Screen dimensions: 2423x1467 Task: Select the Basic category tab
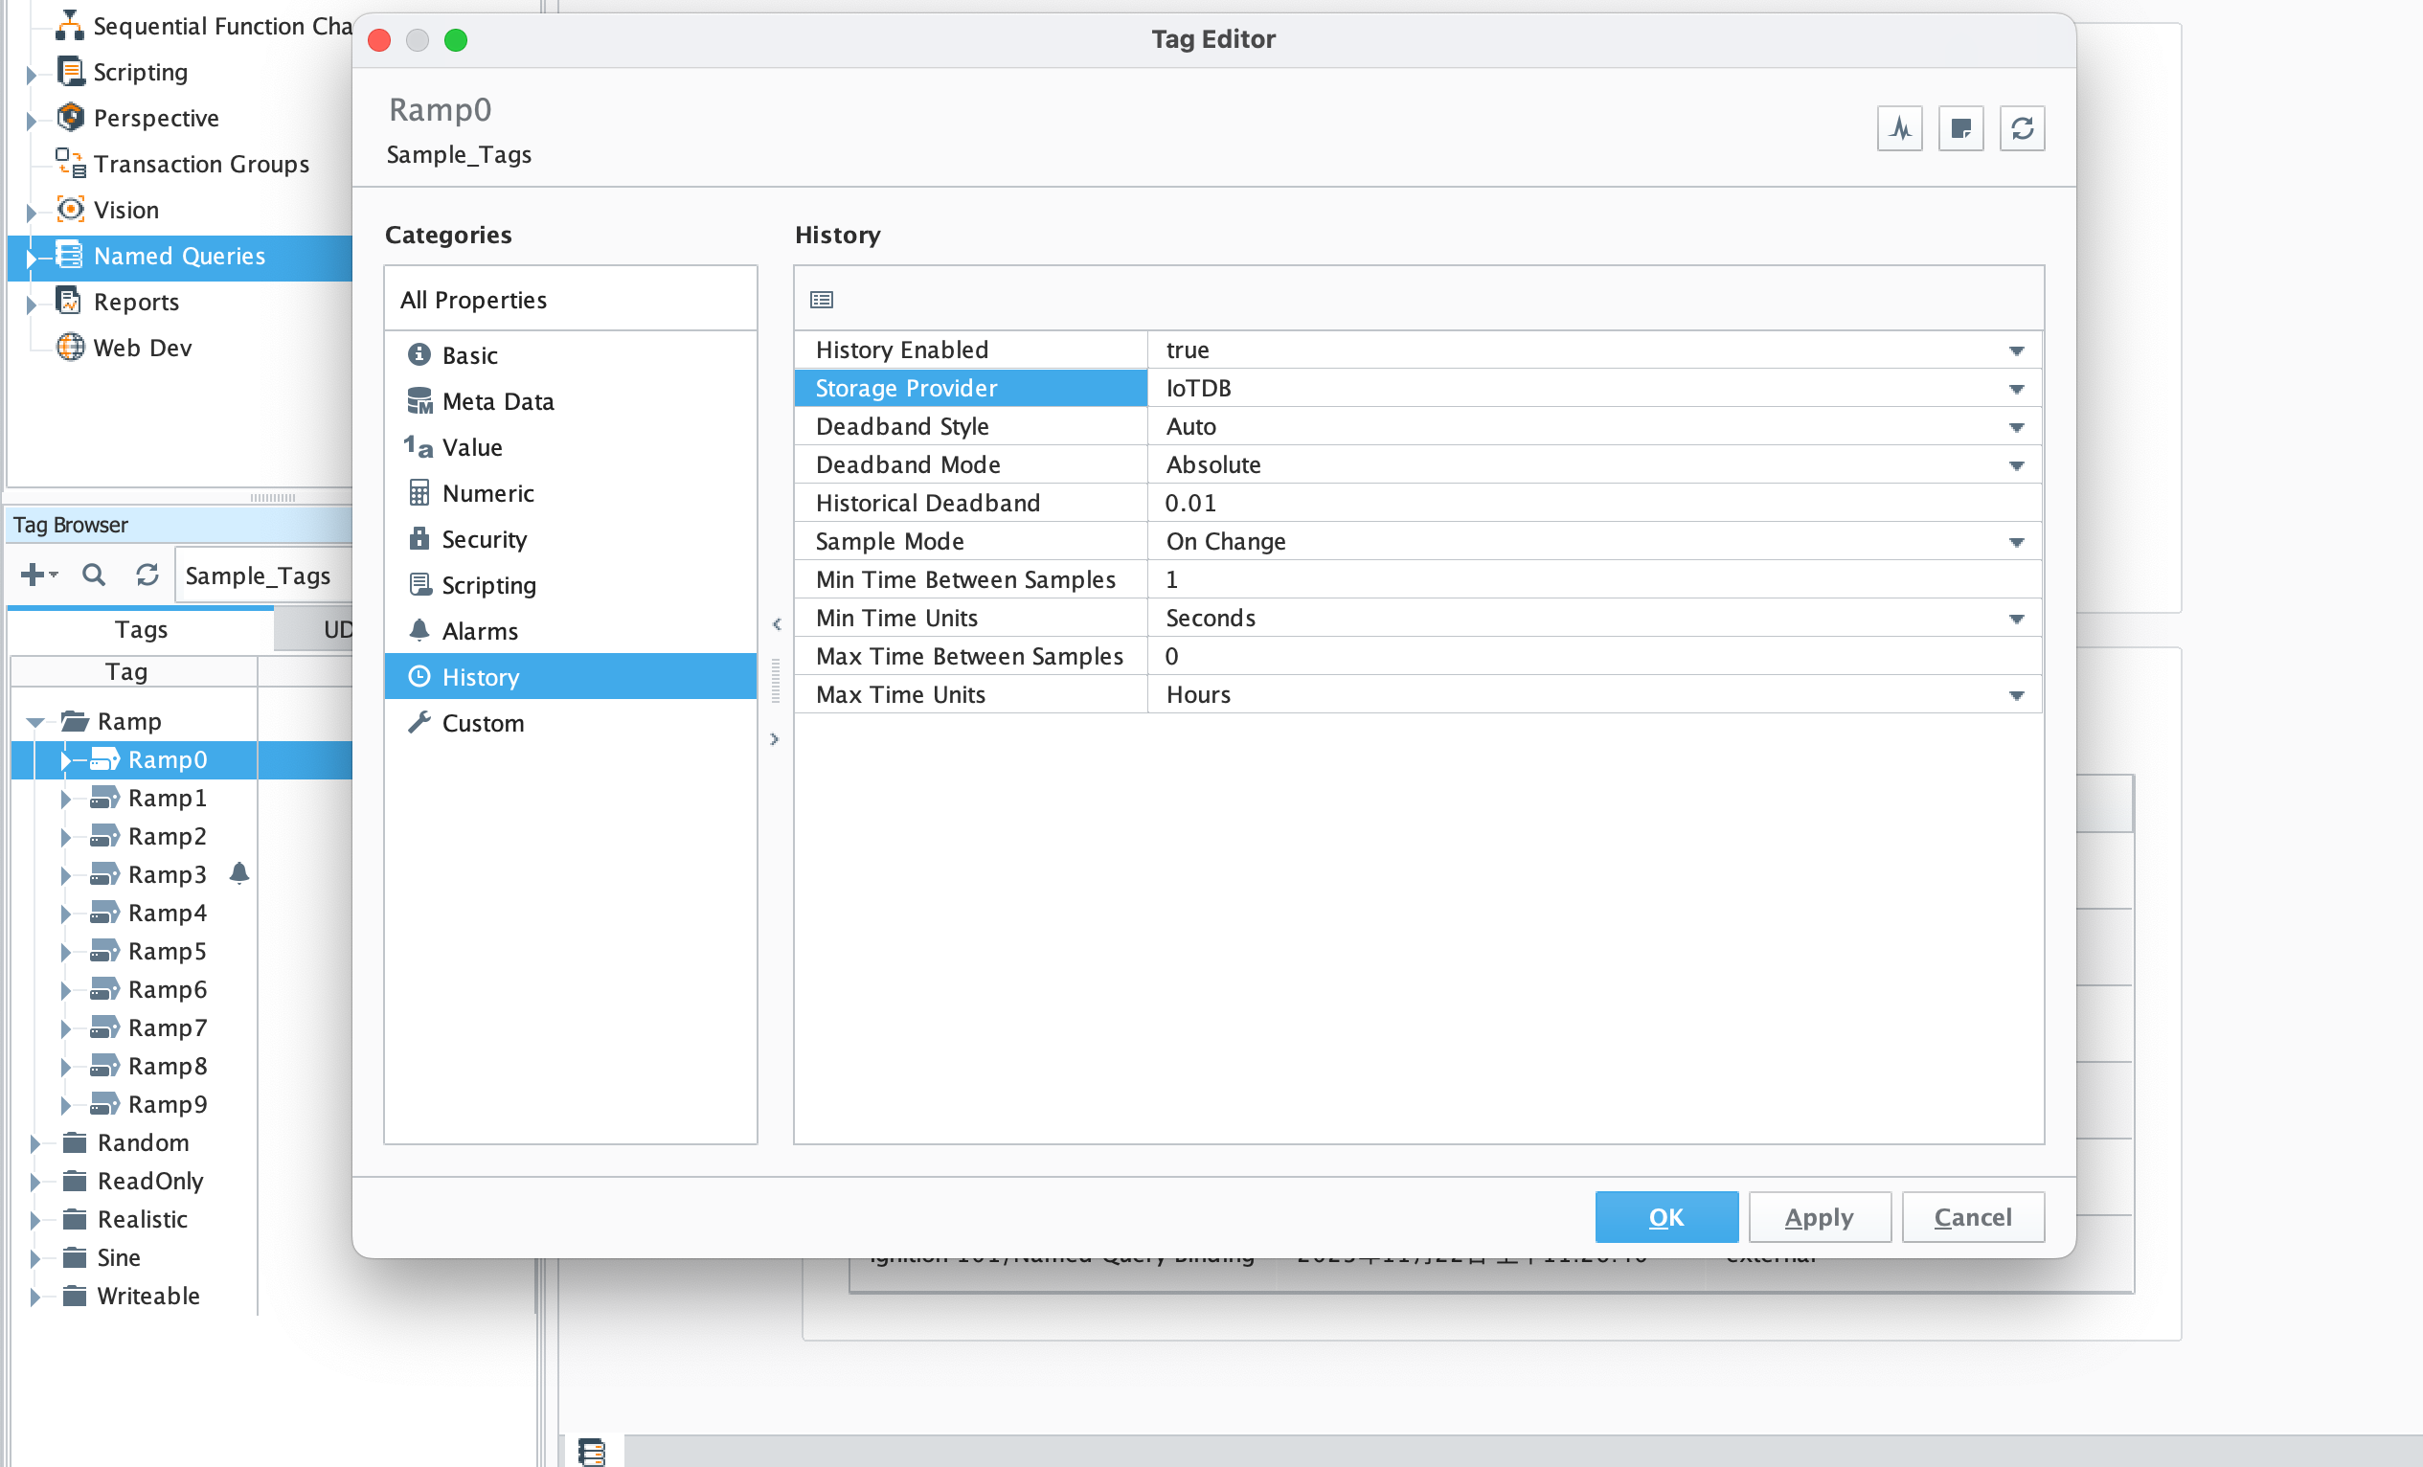pyautogui.click(x=467, y=353)
